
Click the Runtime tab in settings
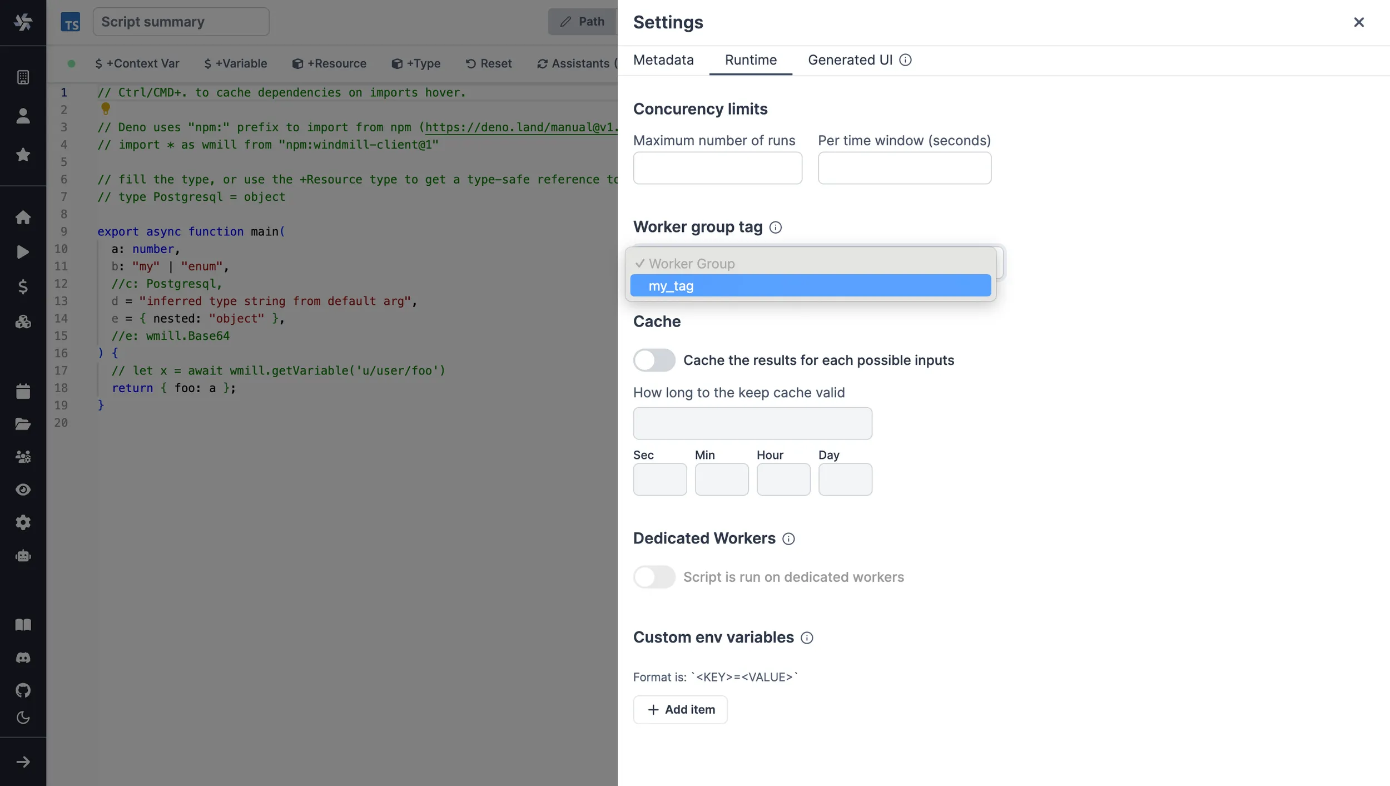(751, 59)
